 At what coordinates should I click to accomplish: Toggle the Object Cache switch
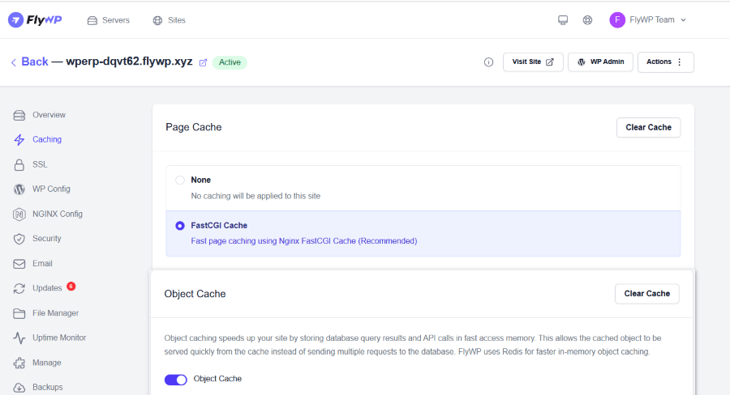[175, 380]
